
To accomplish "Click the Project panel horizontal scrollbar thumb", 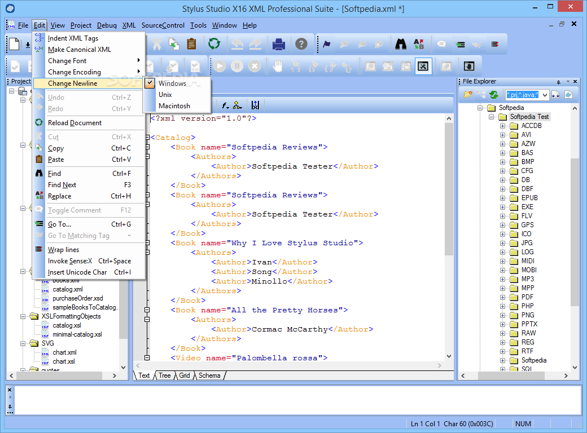I will (x=59, y=375).
